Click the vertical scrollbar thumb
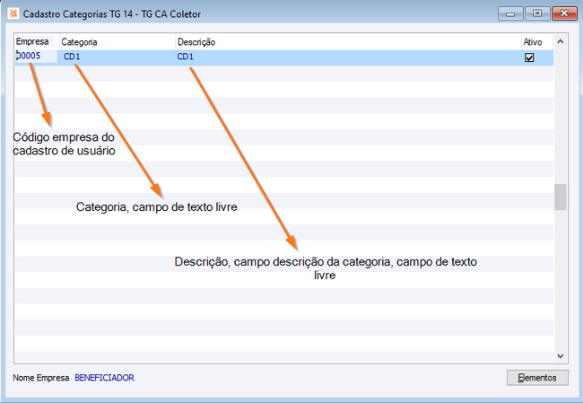 click(x=561, y=197)
